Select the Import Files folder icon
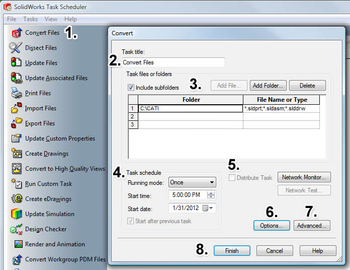This screenshot has width=350, height=270. [16, 108]
